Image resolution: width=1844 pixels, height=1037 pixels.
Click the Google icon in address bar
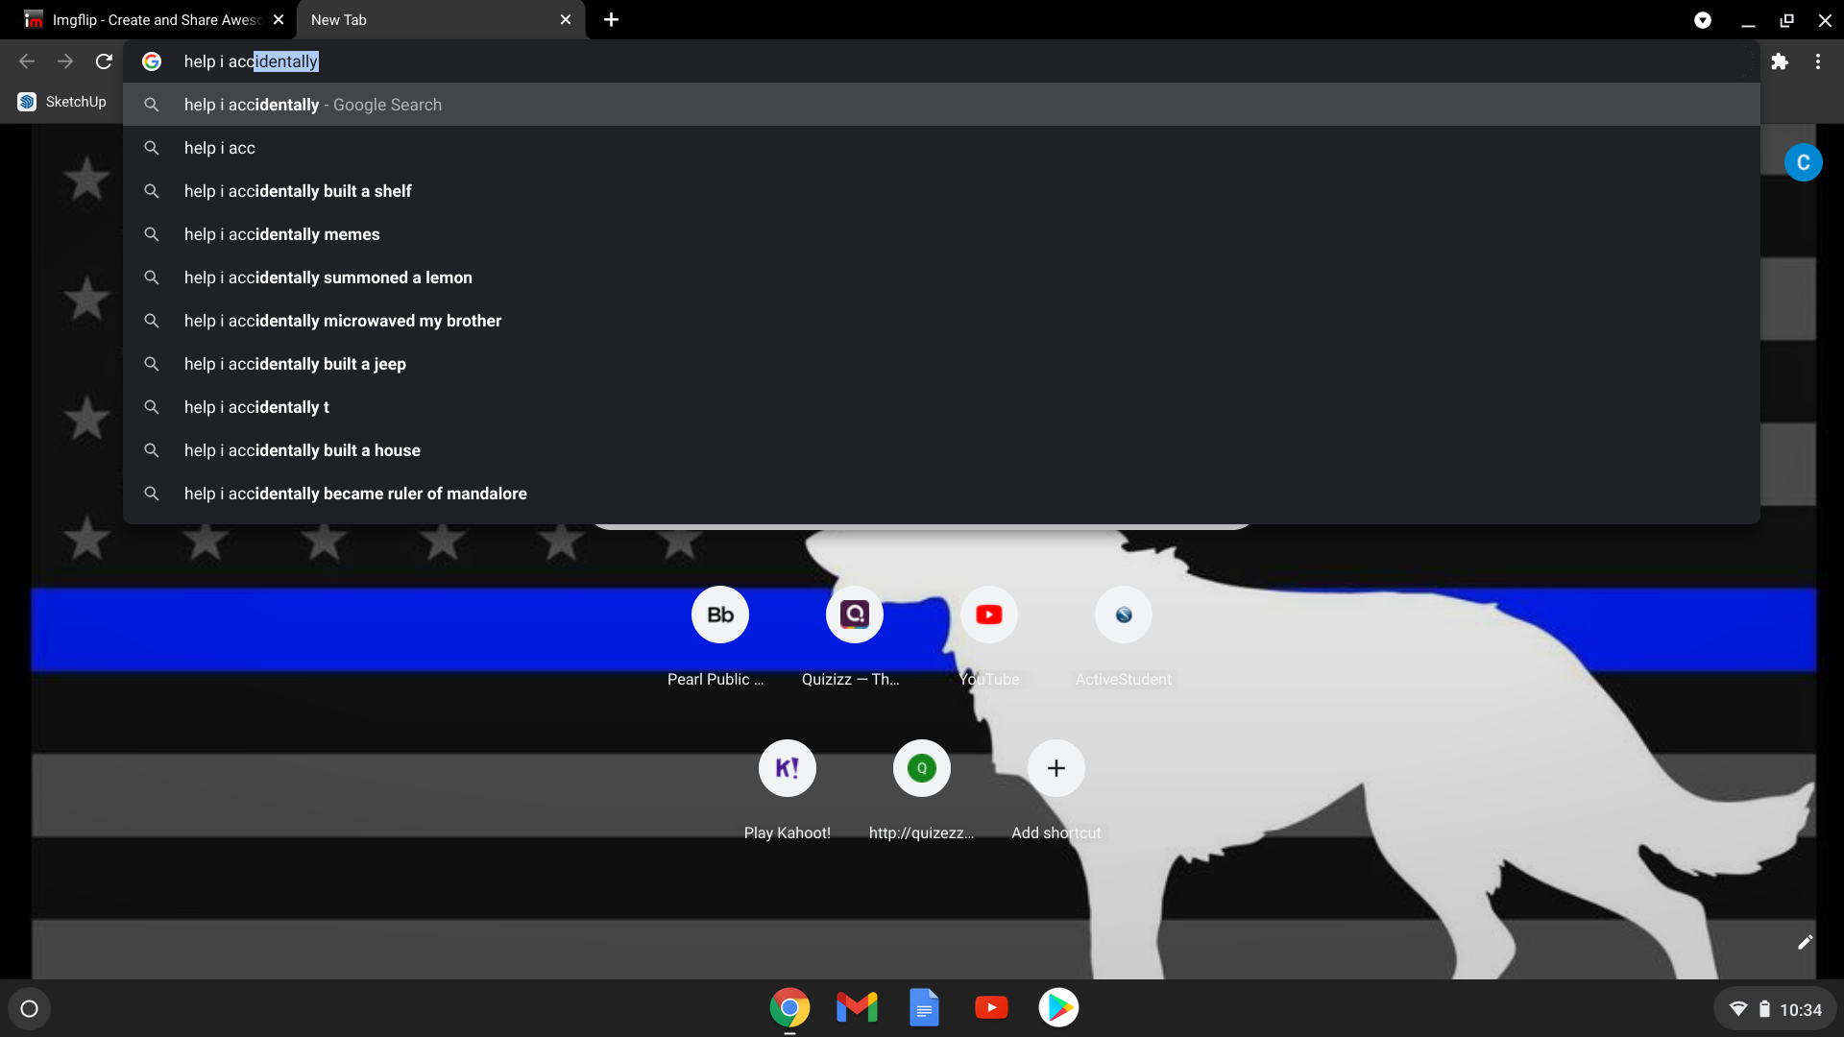click(x=152, y=61)
